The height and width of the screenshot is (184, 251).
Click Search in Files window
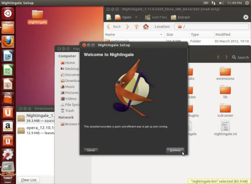coord(240,57)
